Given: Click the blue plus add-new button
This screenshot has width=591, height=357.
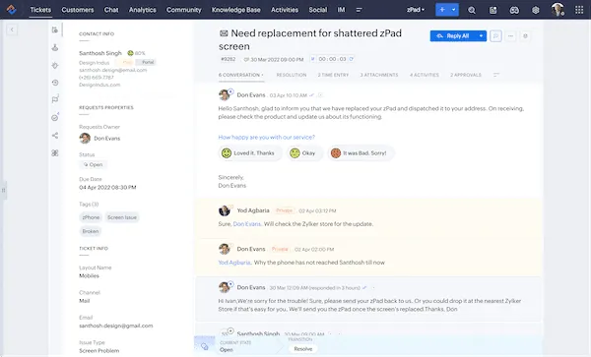Looking at the screenshot, I should pos(442,10).
